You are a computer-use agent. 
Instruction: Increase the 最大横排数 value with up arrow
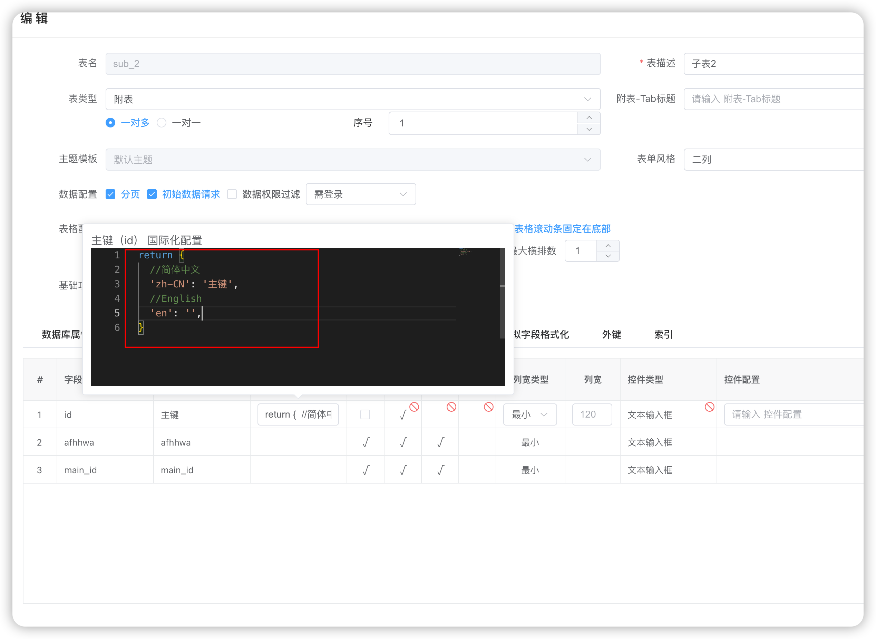608,246
